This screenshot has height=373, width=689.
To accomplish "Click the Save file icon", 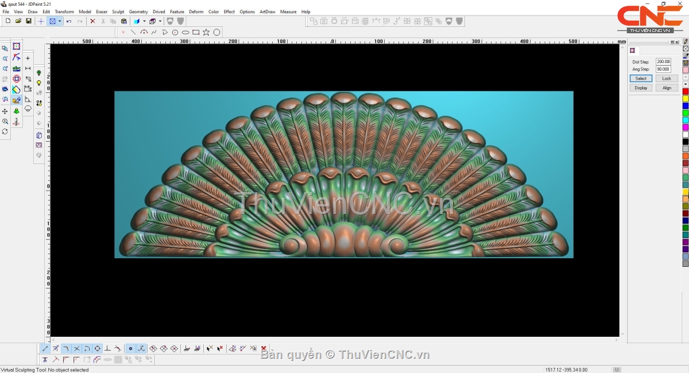I will (x=28, y=21).
